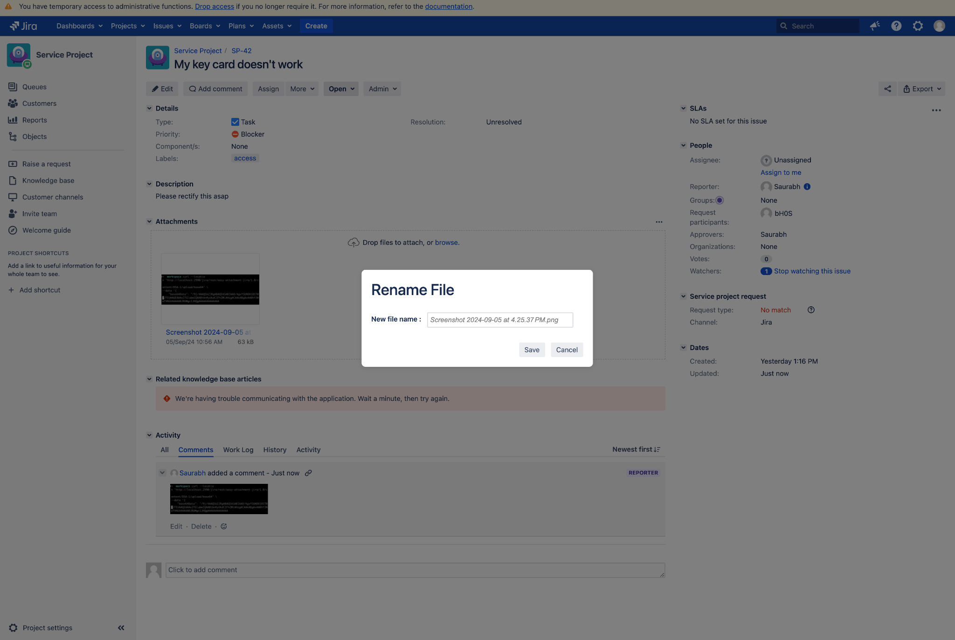Open the notifications megaphone icon
The width and height of the screenshot is (955, 640).
tap(875, 26)
